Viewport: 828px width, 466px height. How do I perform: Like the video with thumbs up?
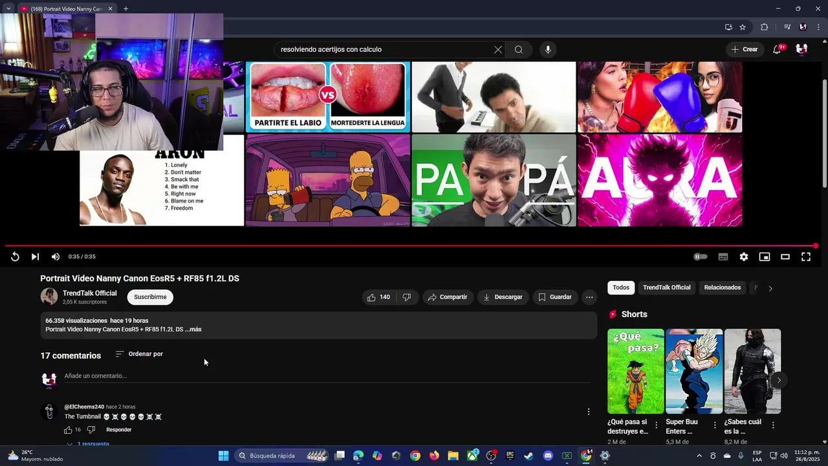coord(378,297)
